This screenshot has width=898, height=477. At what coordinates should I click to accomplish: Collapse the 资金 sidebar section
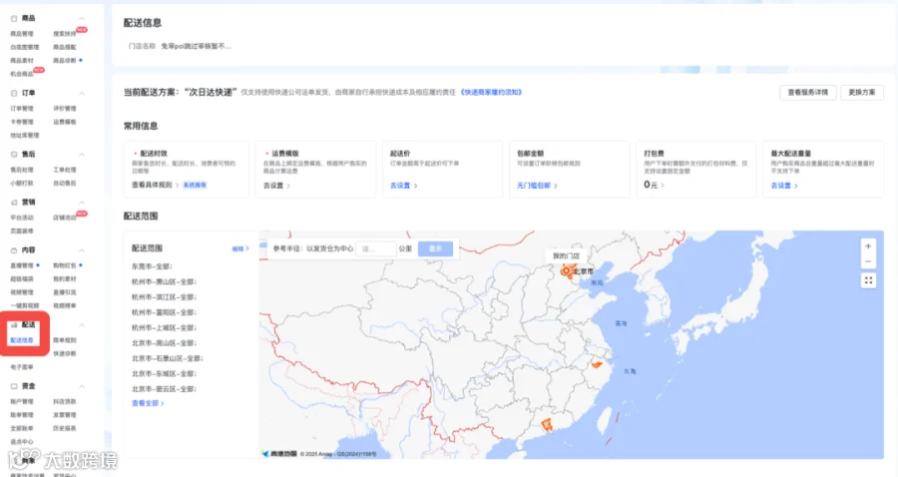pyautogui.click(x=82, y=386)
